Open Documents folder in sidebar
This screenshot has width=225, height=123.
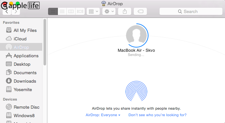[x=21, y=73]
